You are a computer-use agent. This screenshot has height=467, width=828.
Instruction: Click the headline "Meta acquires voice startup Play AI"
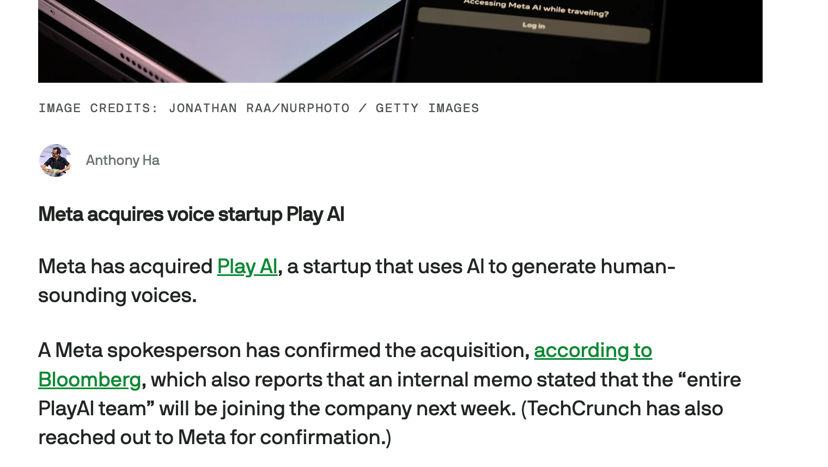click(191, 214)
